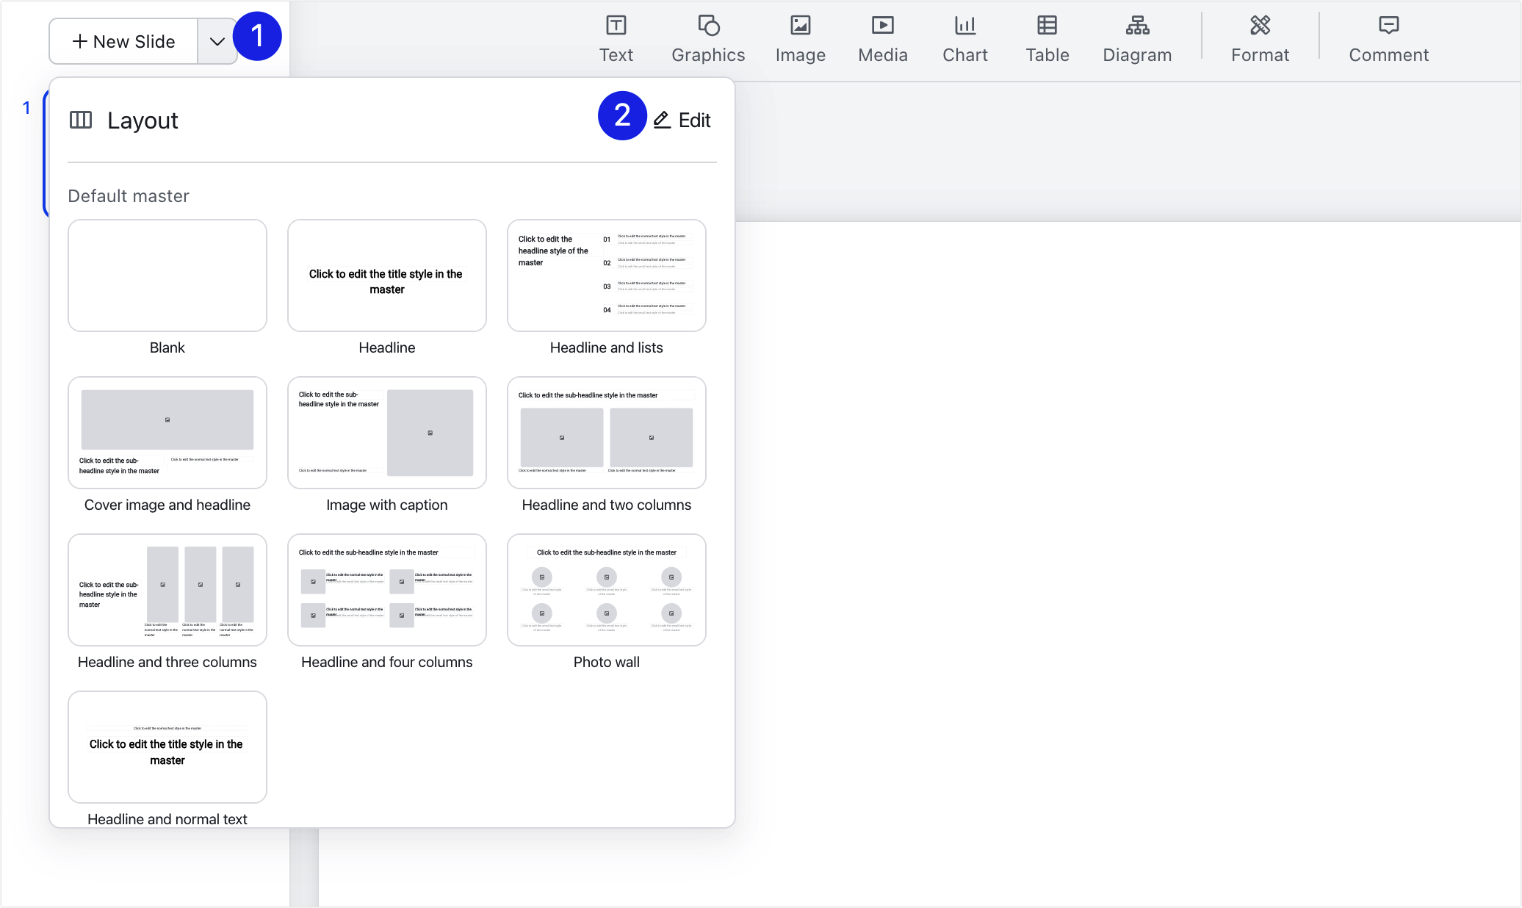Click the New Slide button
Image resolution: width=1522 pixels, height=908 pixels.
point(123,42)
